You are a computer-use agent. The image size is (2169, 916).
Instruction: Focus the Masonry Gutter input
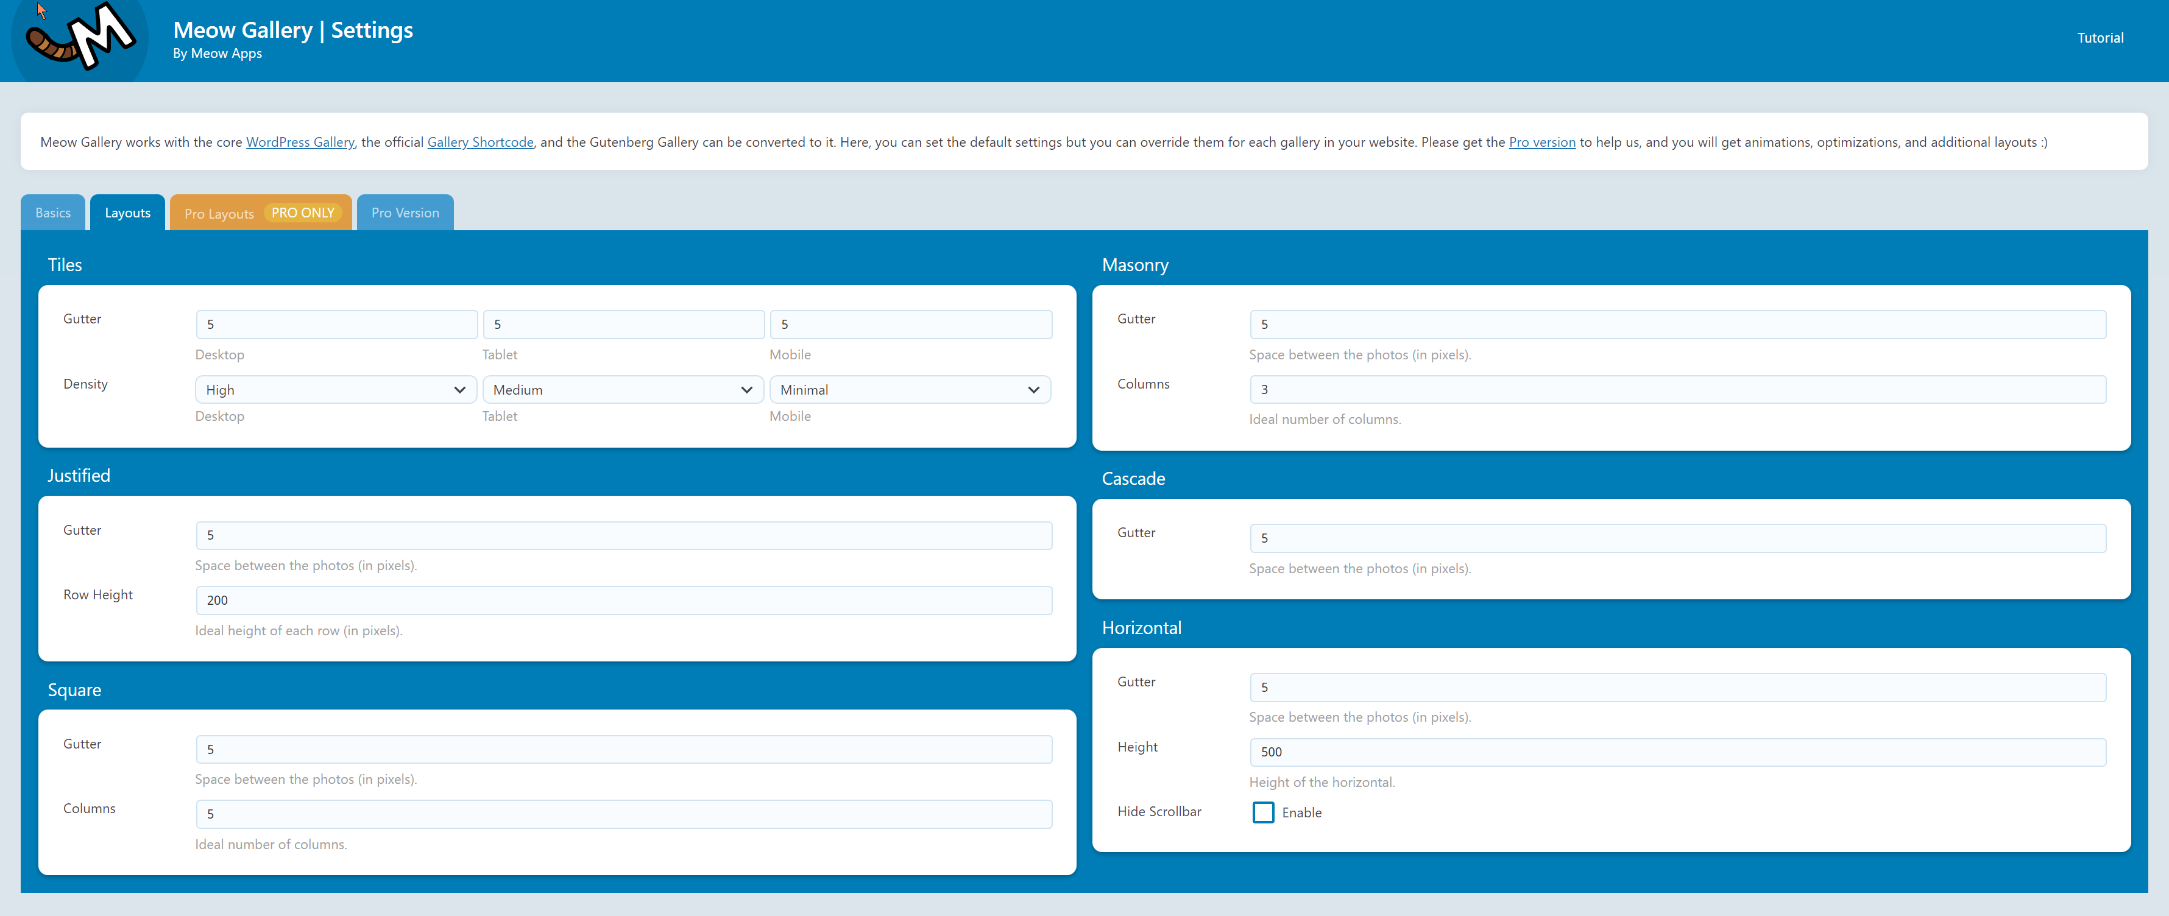click(1678, 325)
